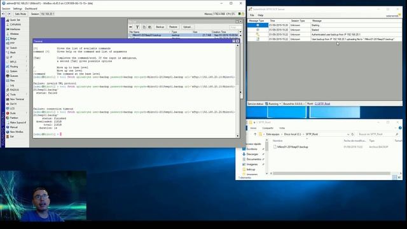Open Quick Set in WinBox sidebar
This screenshot has width=407, height=229.
click(x=15, y=20)
